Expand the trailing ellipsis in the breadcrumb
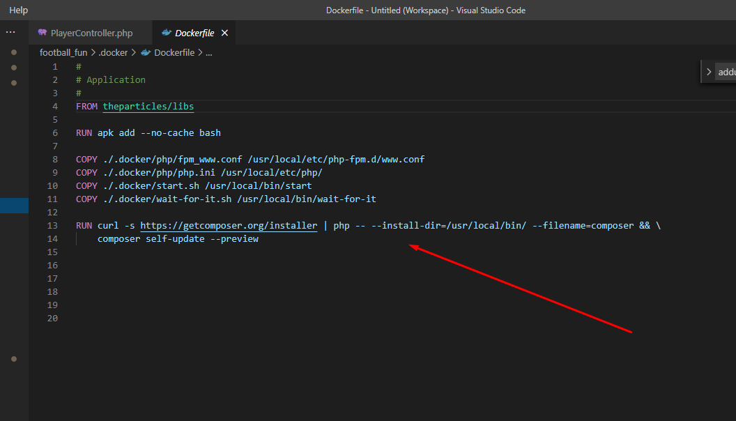The width and height of the screenshot is (736, 421). coord(208,52)
